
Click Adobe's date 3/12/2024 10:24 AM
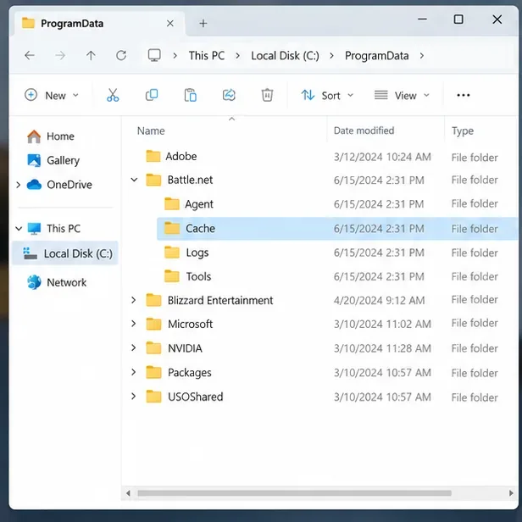pos(382,157)
